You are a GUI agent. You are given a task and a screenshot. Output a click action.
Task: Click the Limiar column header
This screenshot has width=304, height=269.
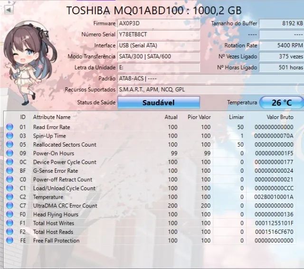pyautogui.click(x=237, y=117)
